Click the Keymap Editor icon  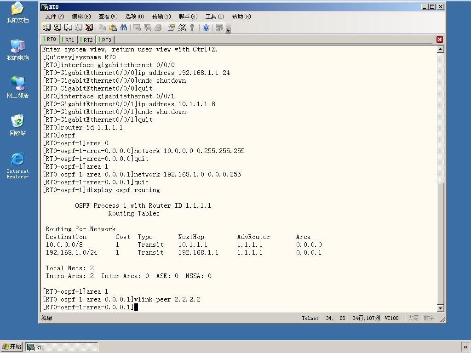pos(182,28)
